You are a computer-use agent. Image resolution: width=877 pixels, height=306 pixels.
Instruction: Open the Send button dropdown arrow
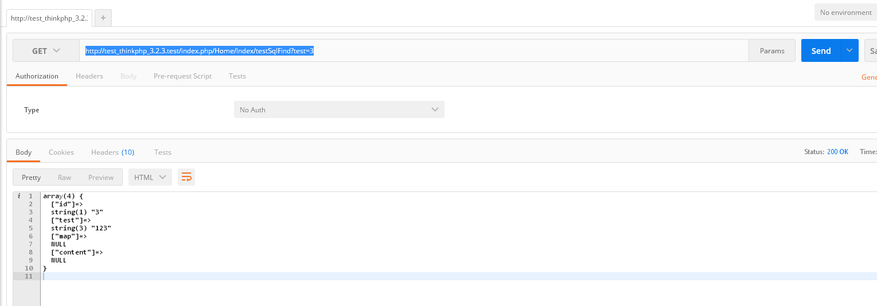coord(849,50)
